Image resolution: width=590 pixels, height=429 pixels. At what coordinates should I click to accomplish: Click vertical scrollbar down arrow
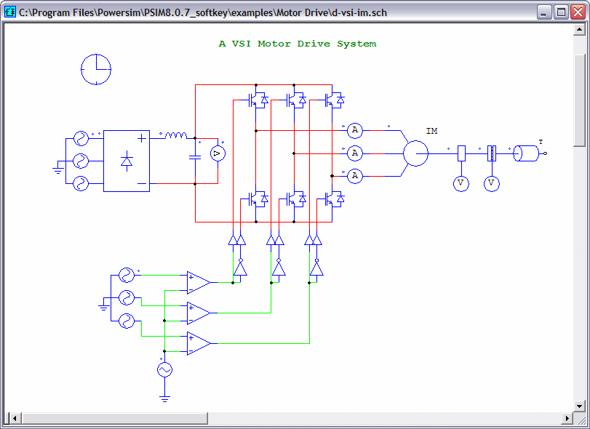tap(579, 406)
